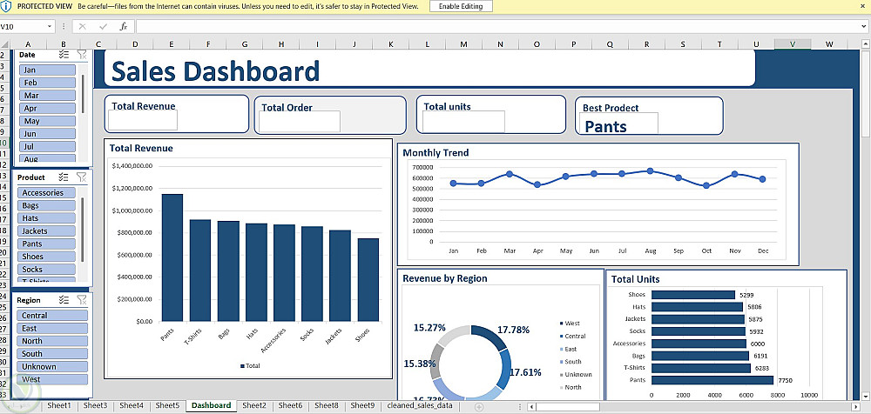The height and width of the screenshot is (414, 871).
Task: Select the column V header
Action: [x=793, y=43]
